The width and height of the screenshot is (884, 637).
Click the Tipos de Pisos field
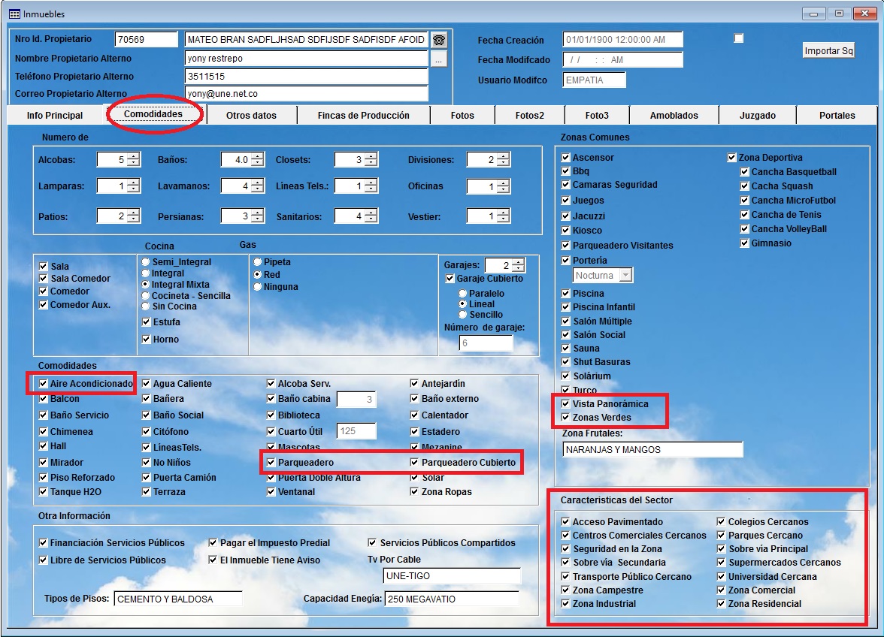(x=178, y=599)
